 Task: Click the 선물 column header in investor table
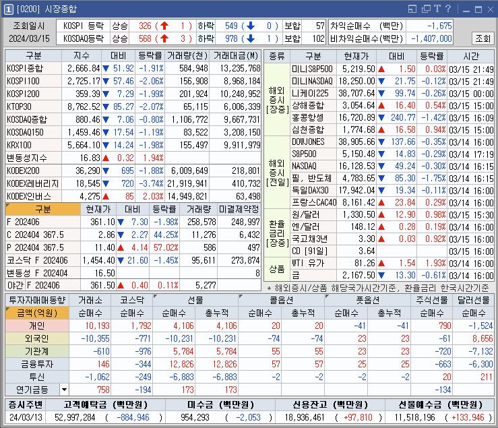tap(195, 300)
